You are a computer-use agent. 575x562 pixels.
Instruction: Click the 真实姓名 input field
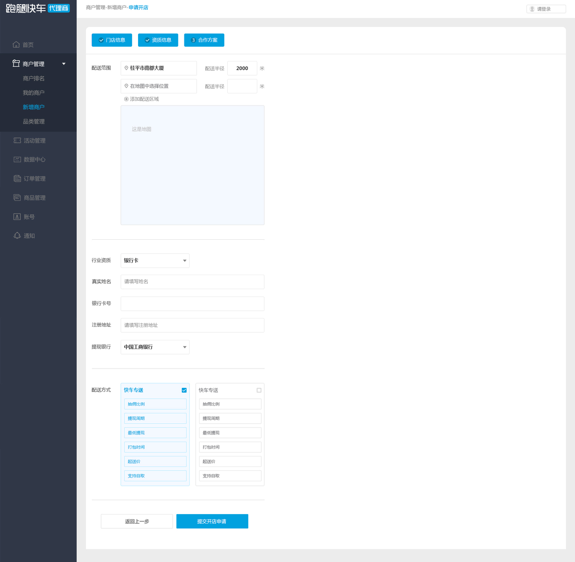pyautogui.click(x=192, y=282)
